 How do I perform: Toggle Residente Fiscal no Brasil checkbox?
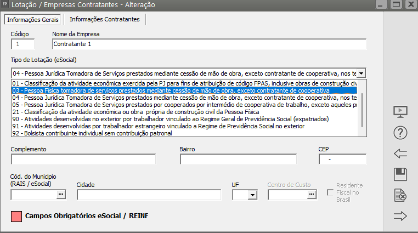tap(330, 192)
